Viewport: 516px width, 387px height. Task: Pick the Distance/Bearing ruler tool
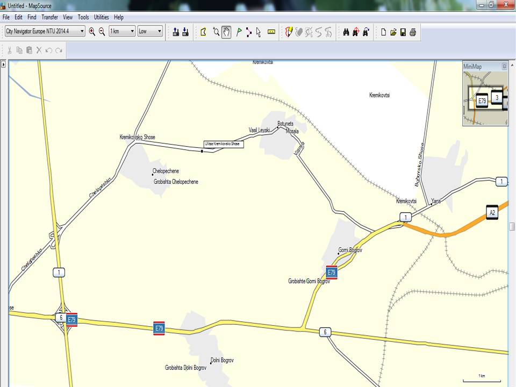pyautogui.click(x=271, y=32)
